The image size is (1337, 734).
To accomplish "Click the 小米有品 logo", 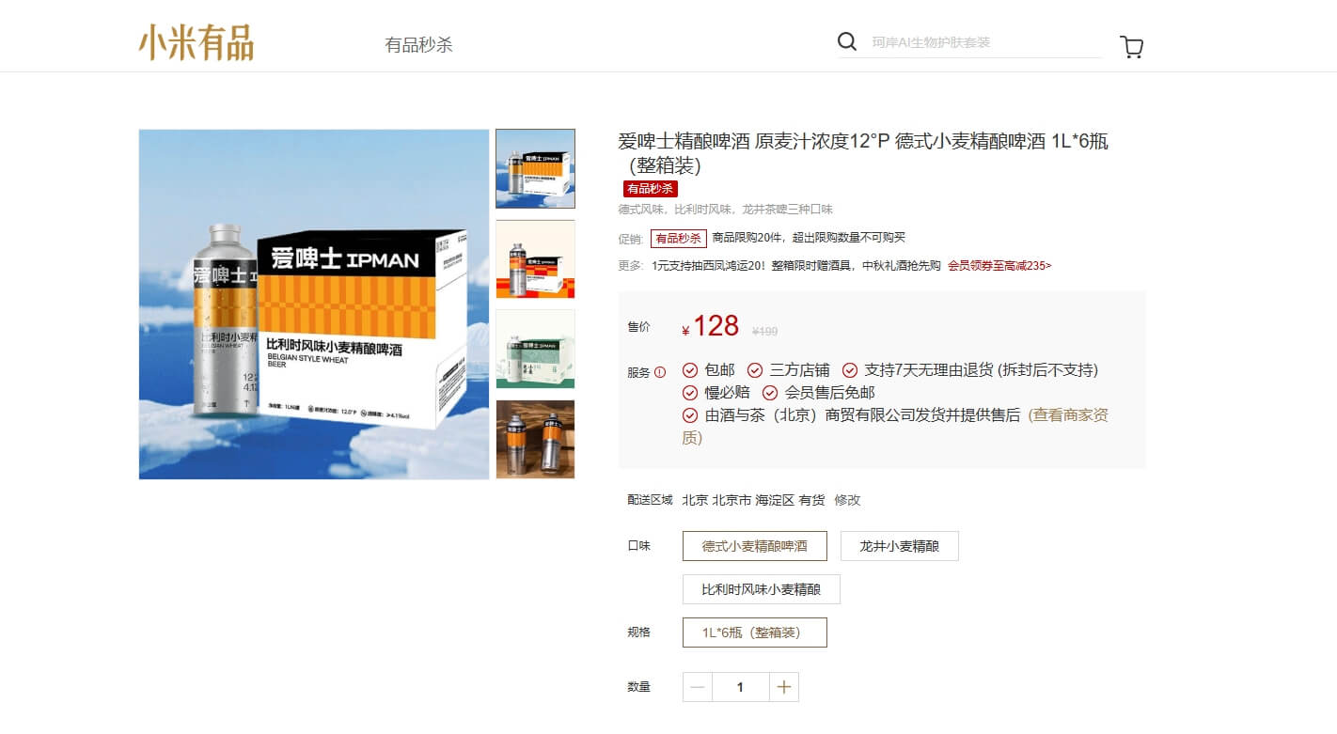I will [x=196, y=43].
